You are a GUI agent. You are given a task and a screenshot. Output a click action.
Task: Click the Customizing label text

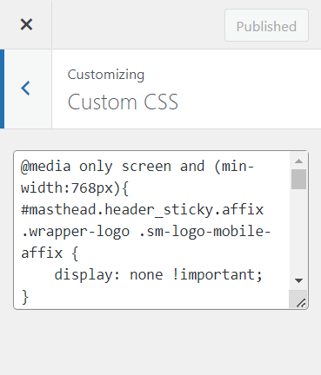coord(106,75)
